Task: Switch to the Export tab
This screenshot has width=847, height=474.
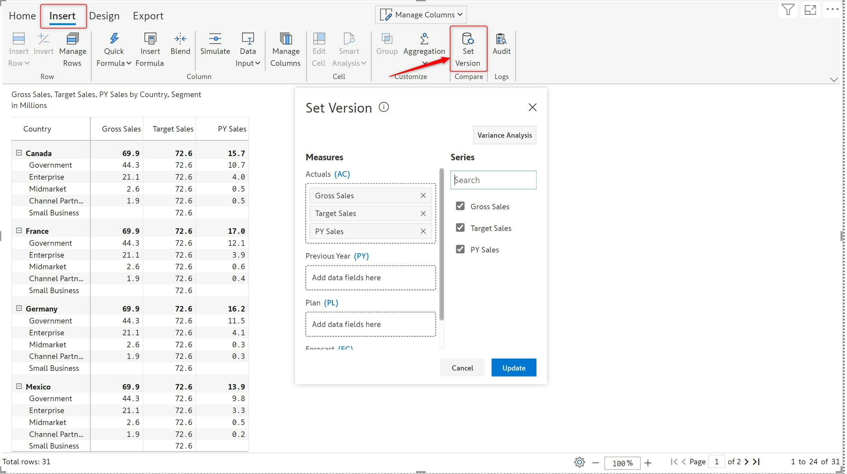Action: [148, 16]
